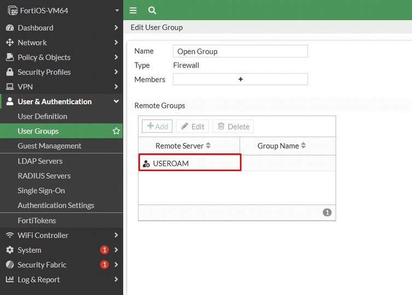Collapse the User & Authentication section

tap(116, 101)
